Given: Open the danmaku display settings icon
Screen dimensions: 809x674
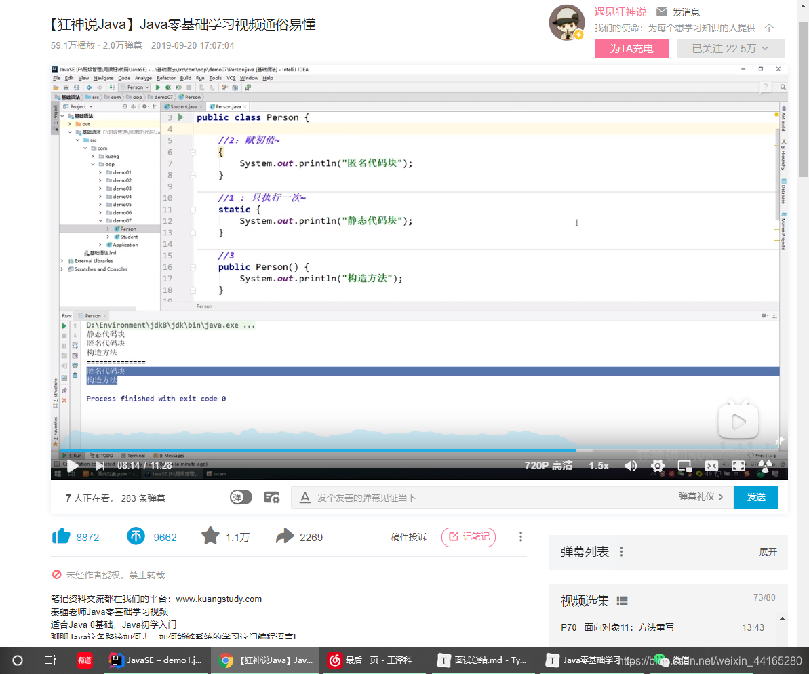Looking at the screenshot, I should click(272, 498).
